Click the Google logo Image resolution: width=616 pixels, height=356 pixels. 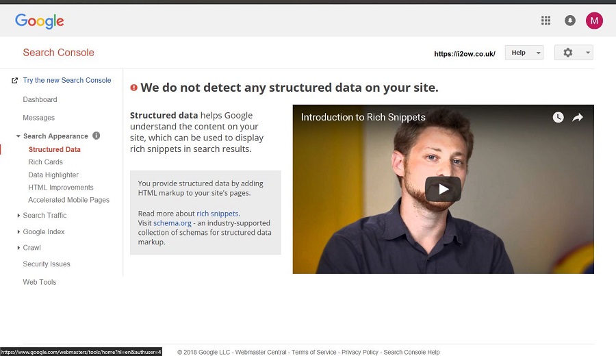tap(39, 21)
